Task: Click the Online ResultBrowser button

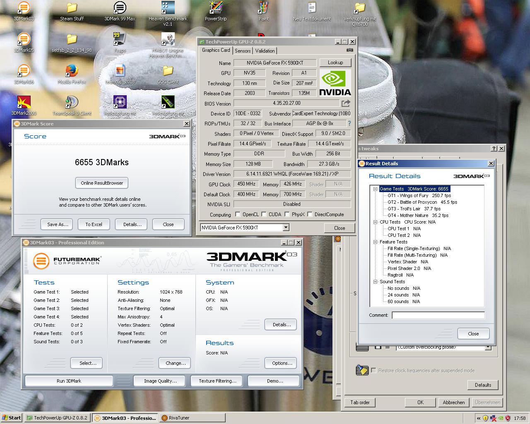Action: [102, 183]
